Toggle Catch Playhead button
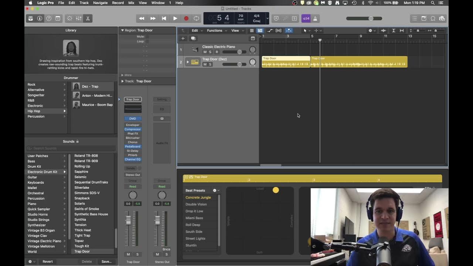The height and width of the screenshot is (266, 473). [289, 31]
